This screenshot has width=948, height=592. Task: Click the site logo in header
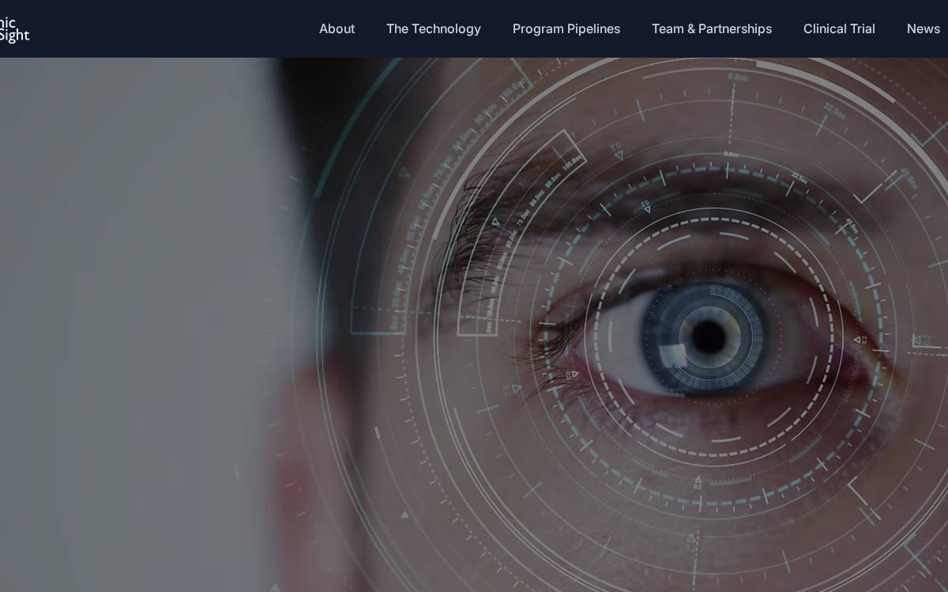(13, 29)
